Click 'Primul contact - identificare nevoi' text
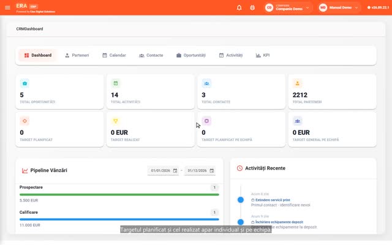The width and height of the screenshot is (392, 245). point(281,205)
